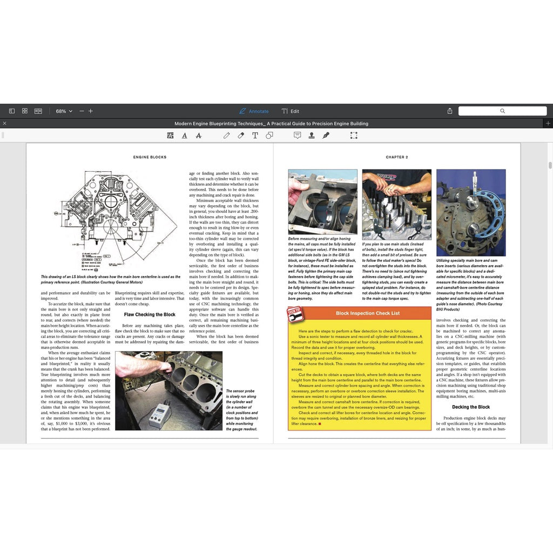
Task: Toggle the sidebar panel
Action: (12, 111)
